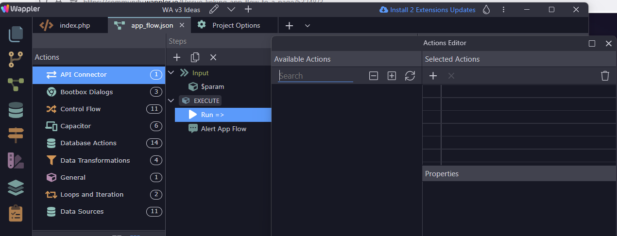Click the duplicate step copy icon
Viewport: 617px width, 236px height.
click(x=195, y=57)
